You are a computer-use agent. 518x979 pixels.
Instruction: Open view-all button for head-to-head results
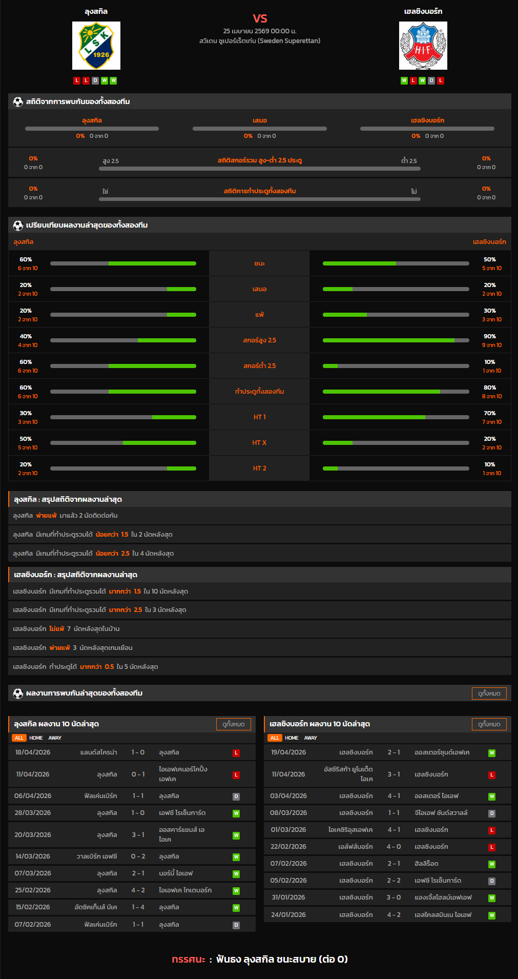(x=489, y=694)
